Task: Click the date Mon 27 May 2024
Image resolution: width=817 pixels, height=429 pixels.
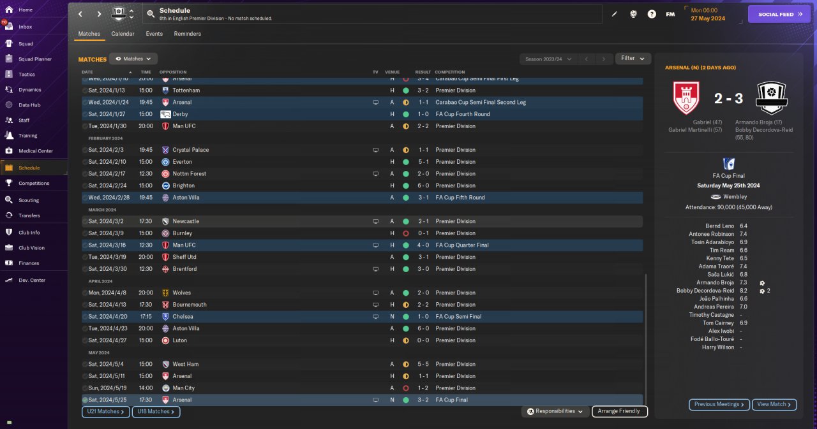Action: [708, 14]
